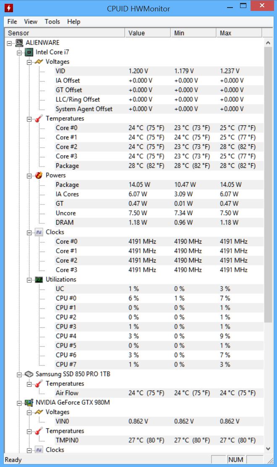Click the Value column header

(x=148, y=33)
